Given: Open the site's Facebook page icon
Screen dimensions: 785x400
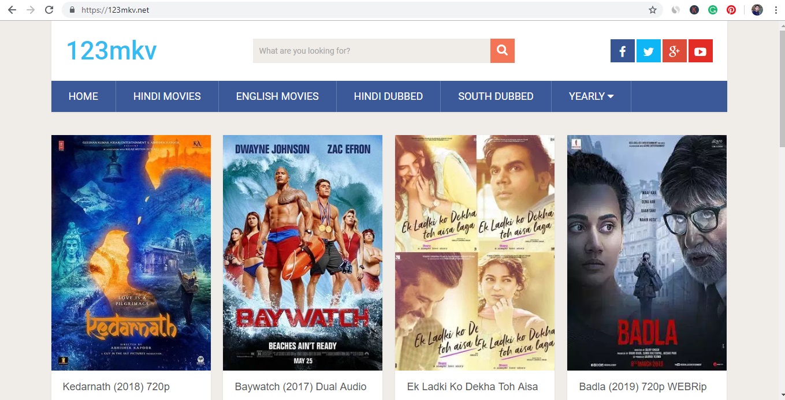Looking at the screenshot, I should point(623,51).
